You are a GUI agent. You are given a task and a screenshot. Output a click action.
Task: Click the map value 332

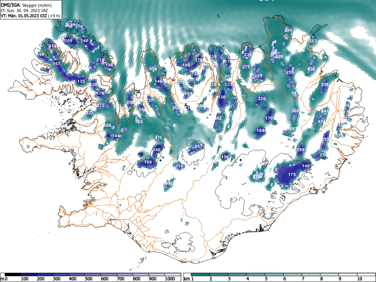[90, 113]
